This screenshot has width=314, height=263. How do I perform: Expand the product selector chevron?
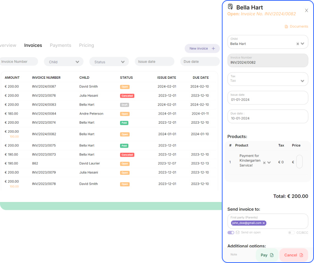pos(269,163)
